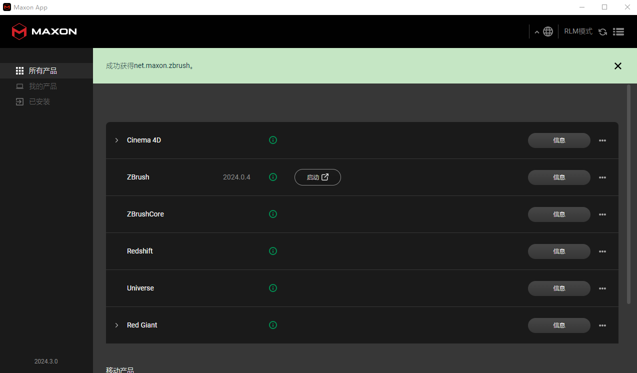Open ZBrushCore info circle icon
Screen dimensions: 637x373
coord(273,214)
